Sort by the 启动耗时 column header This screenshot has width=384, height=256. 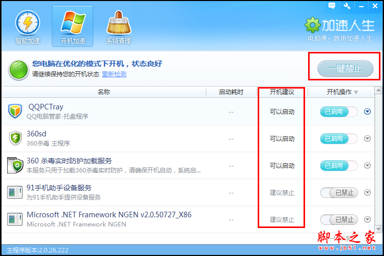[x=231, y=92]
